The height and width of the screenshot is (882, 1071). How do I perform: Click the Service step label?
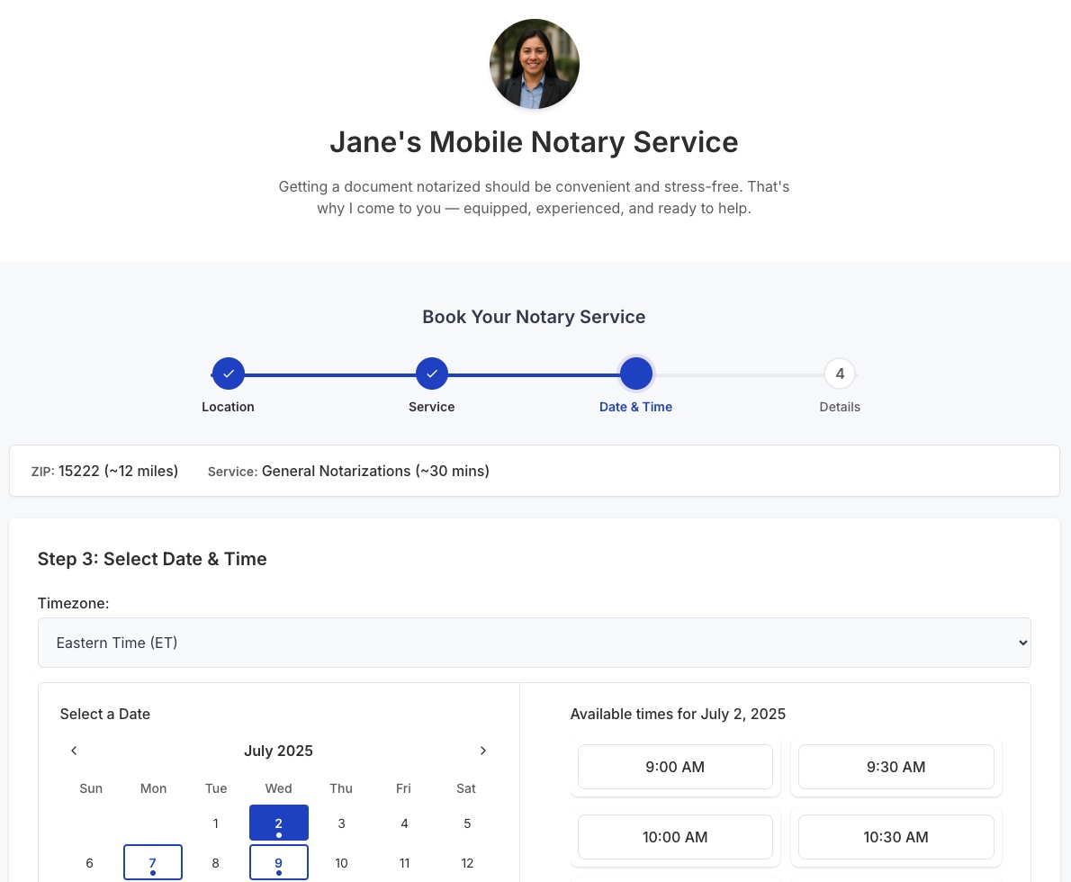tap(432, 407)
